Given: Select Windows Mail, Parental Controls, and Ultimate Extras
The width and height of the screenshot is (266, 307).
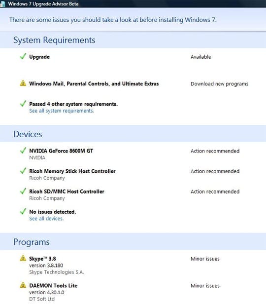Looking at the screenshot, I should click(94, 84).
